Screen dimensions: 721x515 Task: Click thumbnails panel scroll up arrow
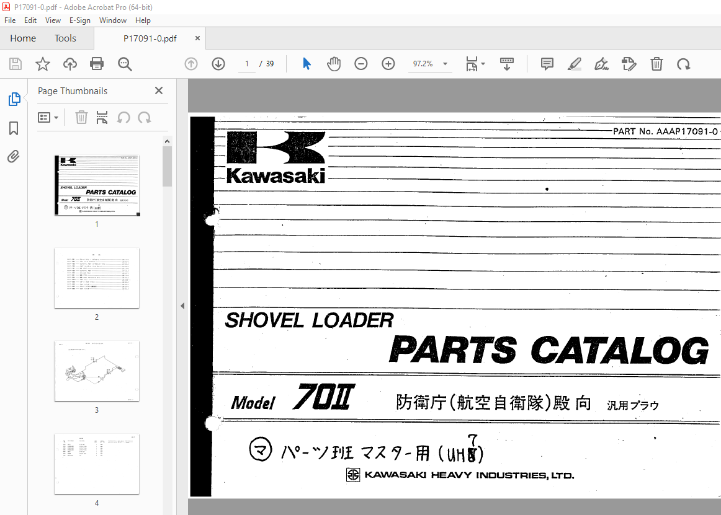click(x=167, y=141)
